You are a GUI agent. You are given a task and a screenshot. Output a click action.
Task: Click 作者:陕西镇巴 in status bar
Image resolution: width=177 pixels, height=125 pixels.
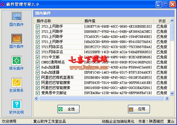151,121
